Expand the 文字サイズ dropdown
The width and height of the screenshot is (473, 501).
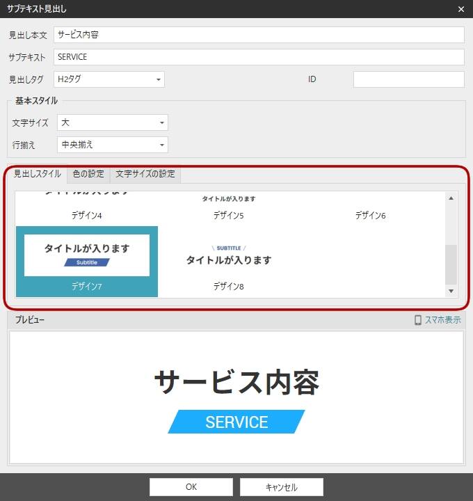tap(113, 122)
